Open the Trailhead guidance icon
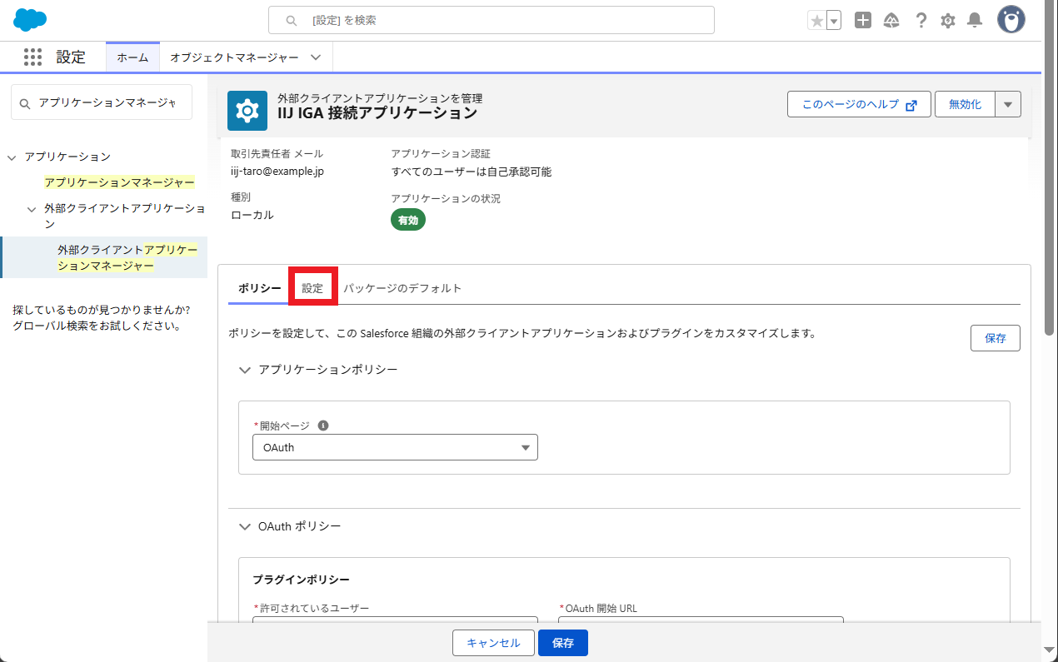 tap(891, 21)
